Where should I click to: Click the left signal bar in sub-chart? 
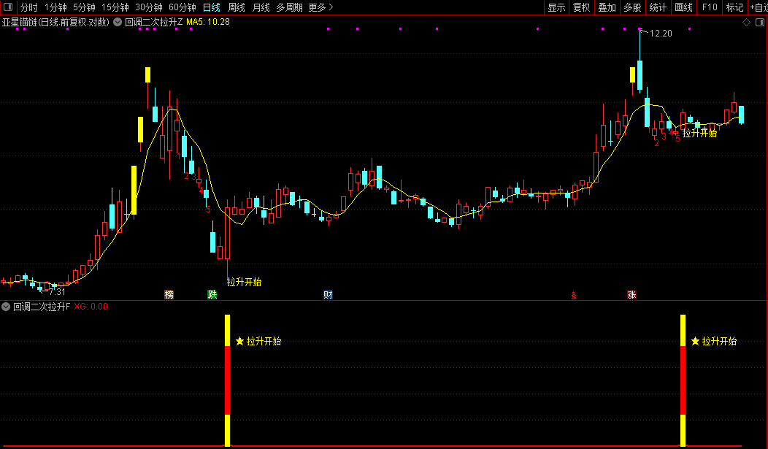[x=227, y=380]
